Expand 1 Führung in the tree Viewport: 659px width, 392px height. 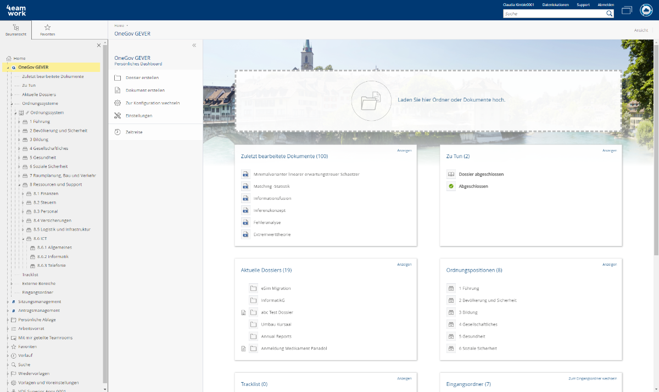19,121
